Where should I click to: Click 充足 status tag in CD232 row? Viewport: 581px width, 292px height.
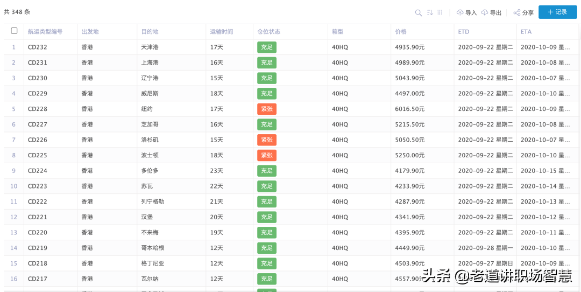(x=267, y=47)
